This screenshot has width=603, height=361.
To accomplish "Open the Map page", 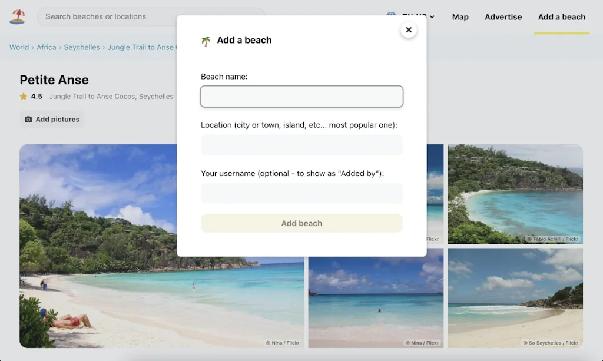I will coord(460,17).
